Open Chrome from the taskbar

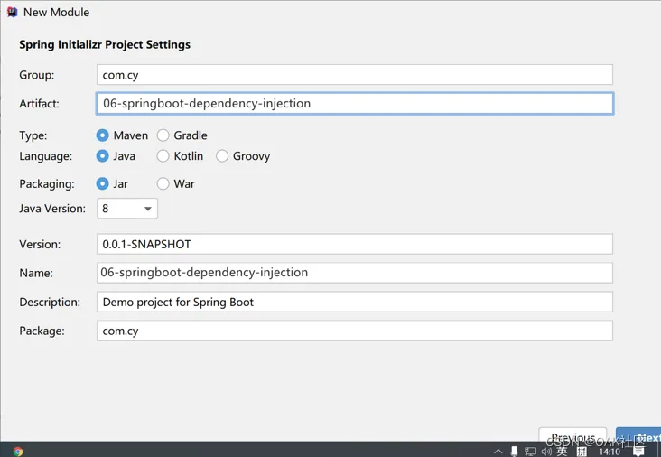click(x=18, y=451)
